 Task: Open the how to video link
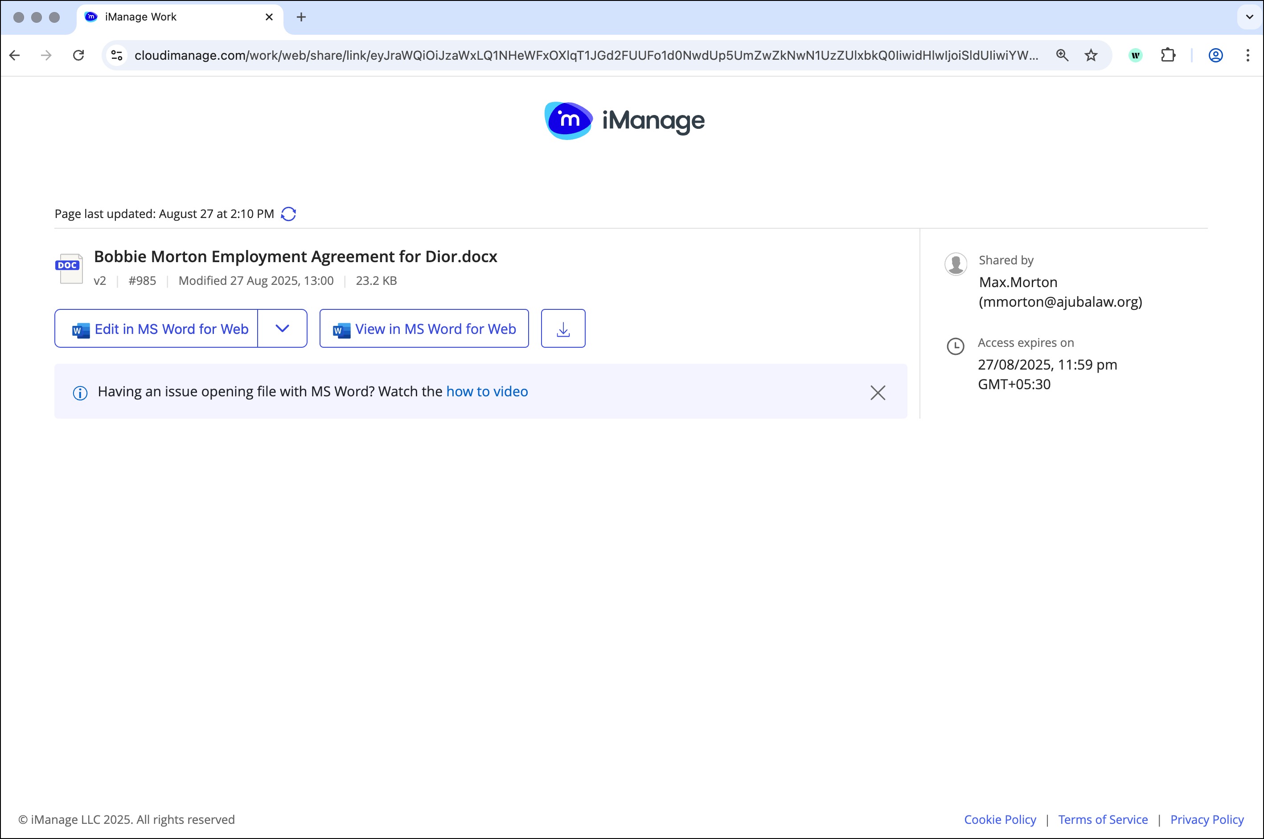click(487, 392)
